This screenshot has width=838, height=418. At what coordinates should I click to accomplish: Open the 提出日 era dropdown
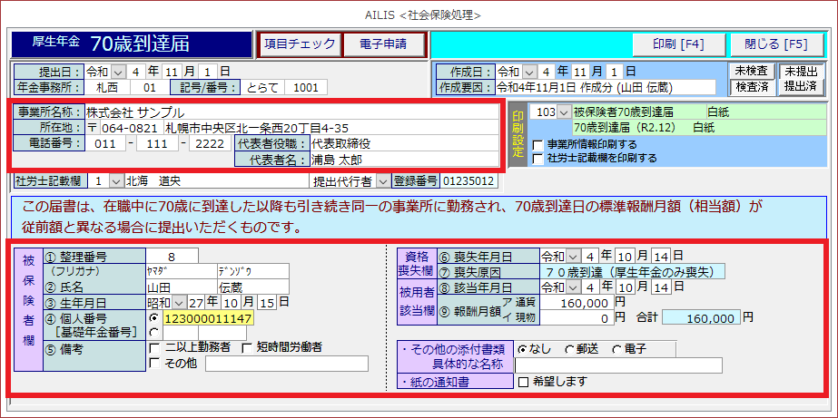click(x=118, y=71)
